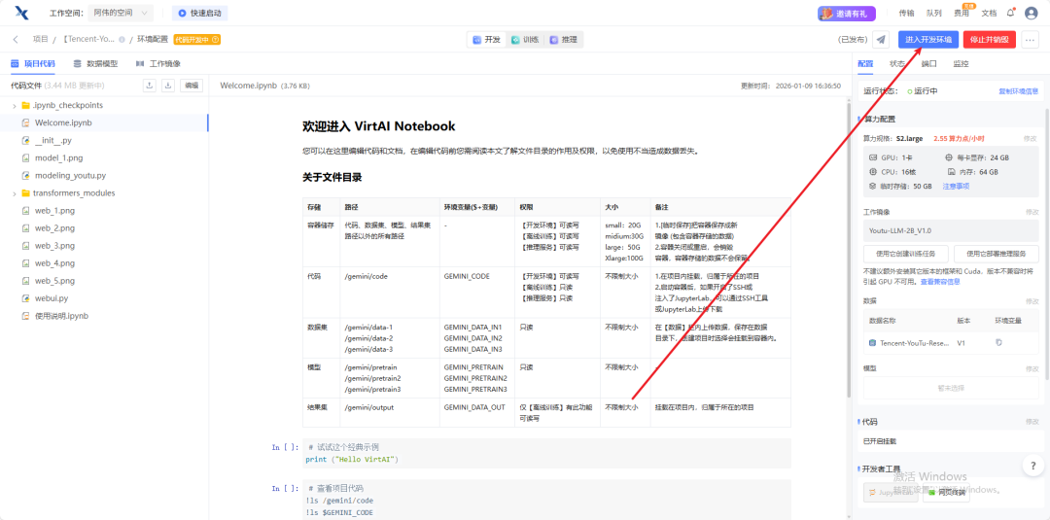Image resolution: width=1050 pixels, height=520 pixels.
Task: Click the __init__.py python file icon
Action: click(x=25, y=141)
